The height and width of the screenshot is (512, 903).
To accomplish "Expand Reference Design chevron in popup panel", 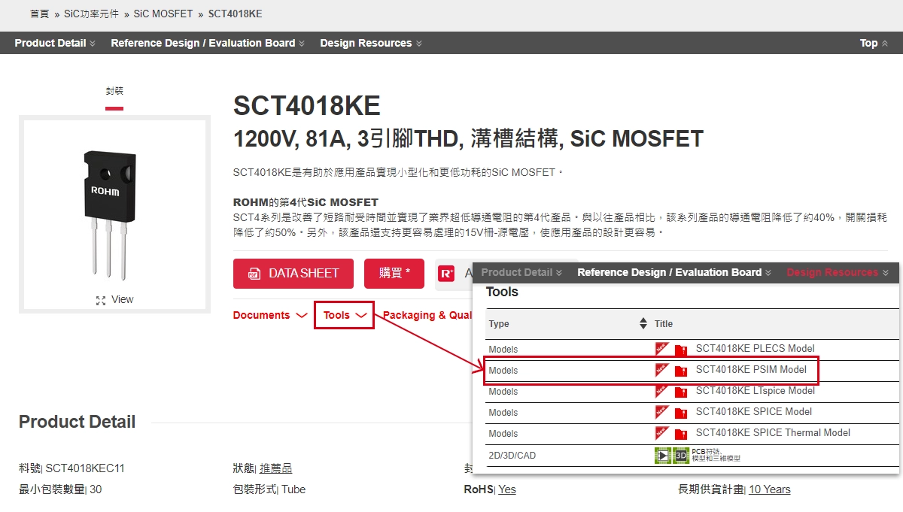I will (x=768, y=273).
